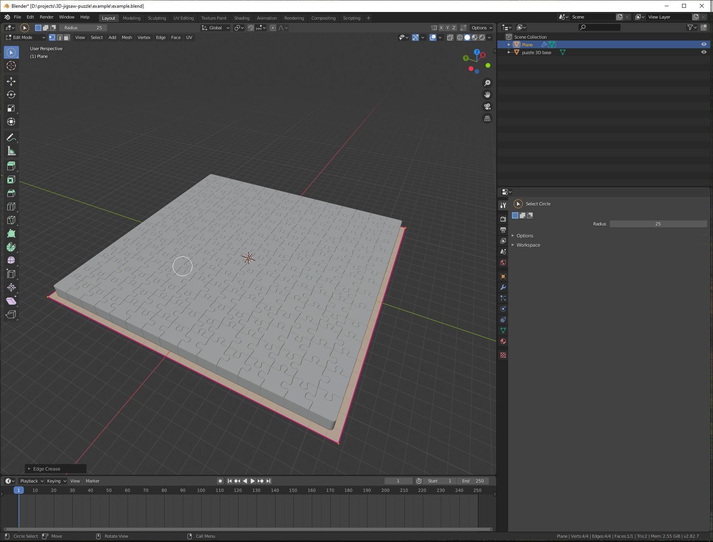Toggle visibility of puzzle 3D base
This screenshot has height=542, width=713.
703,52
